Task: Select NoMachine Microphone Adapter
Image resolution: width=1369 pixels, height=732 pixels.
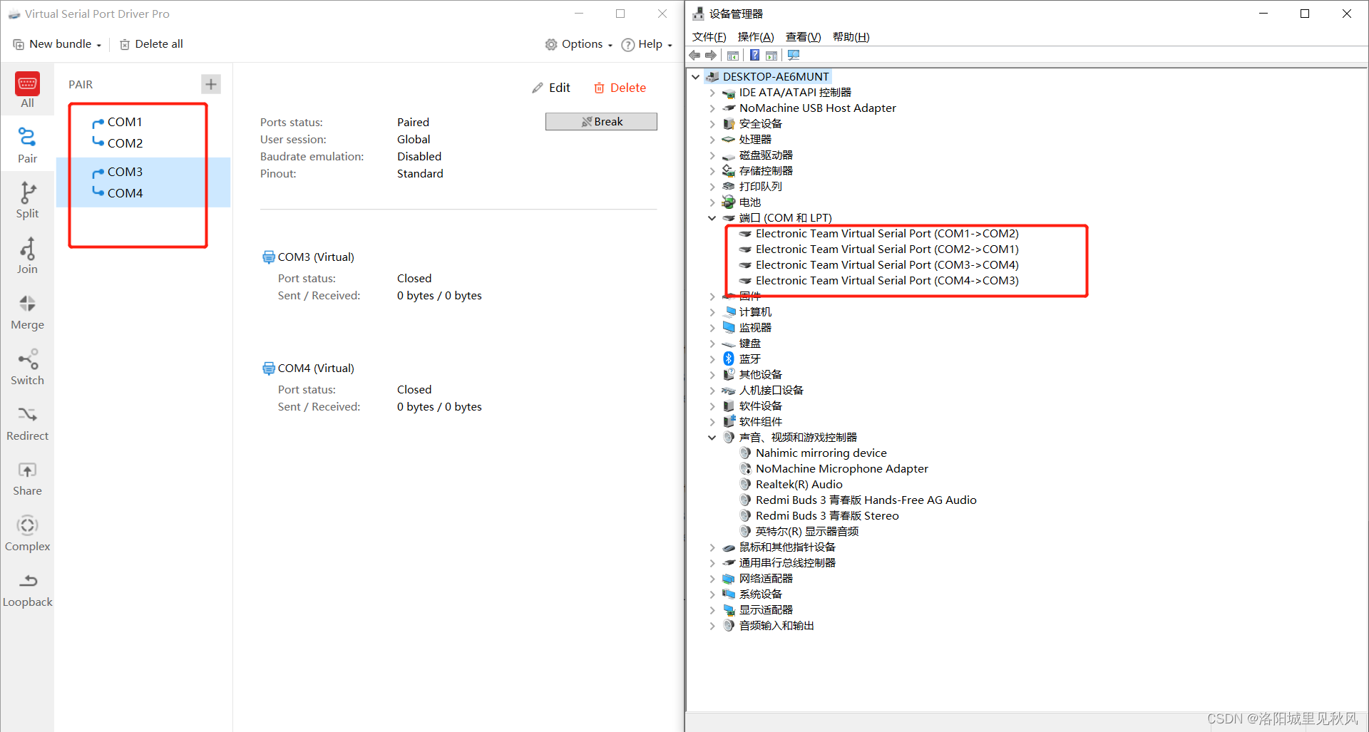Action: click(841, 469)
